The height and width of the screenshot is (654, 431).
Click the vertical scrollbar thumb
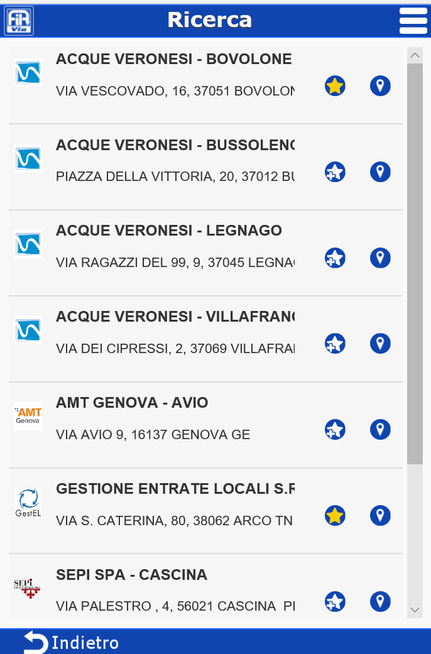pos(415,264)
